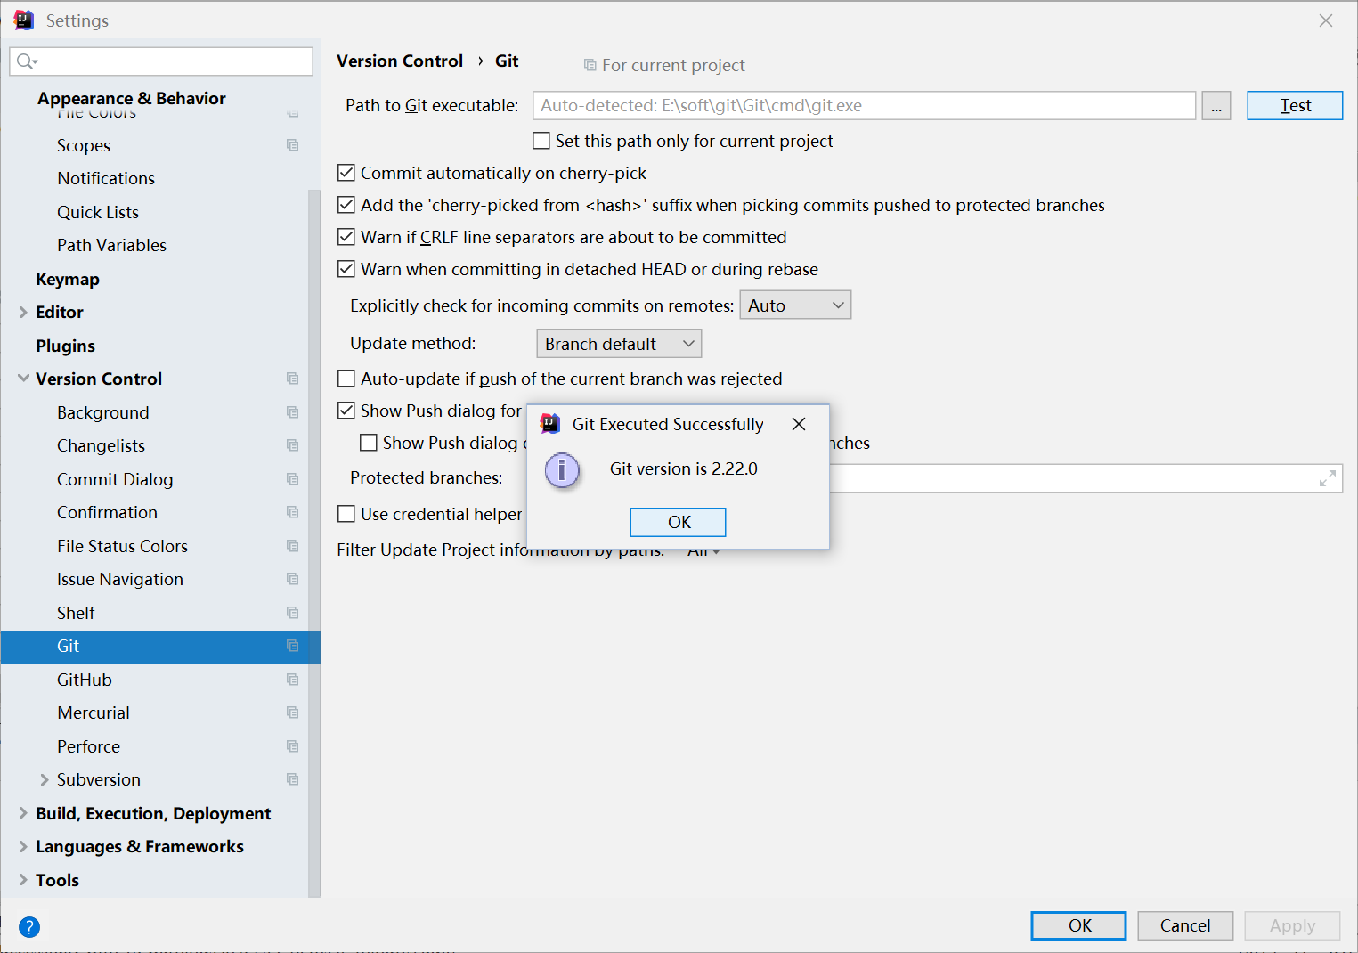Toggle Commit automatically on cherry-pick
Viewport: 1358px width, 953px height.
pyautogui.click(x=346, y=173)
